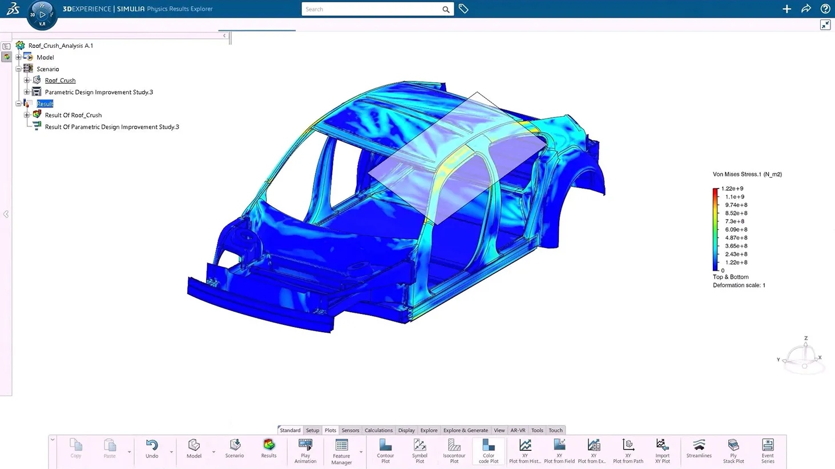Click the red end of the Von Mises legend
835x469 pixels.
point(715,190)
